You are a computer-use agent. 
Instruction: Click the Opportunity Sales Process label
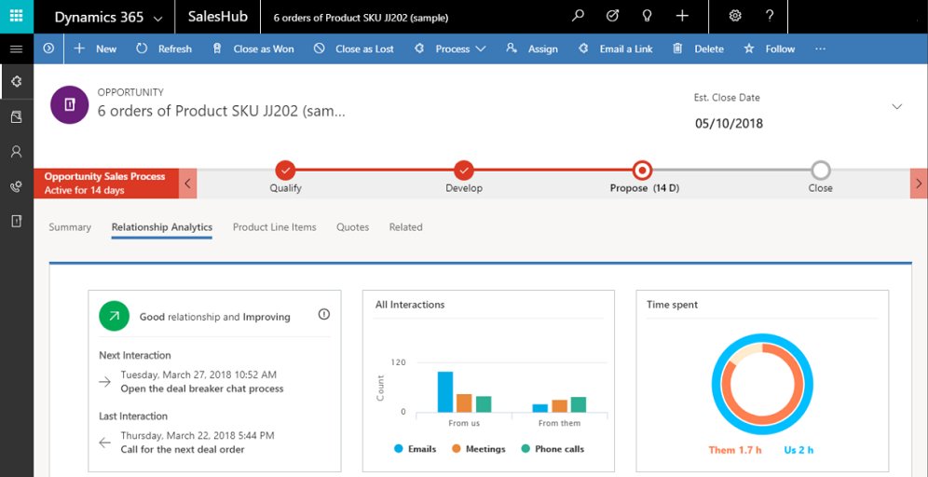104,176
